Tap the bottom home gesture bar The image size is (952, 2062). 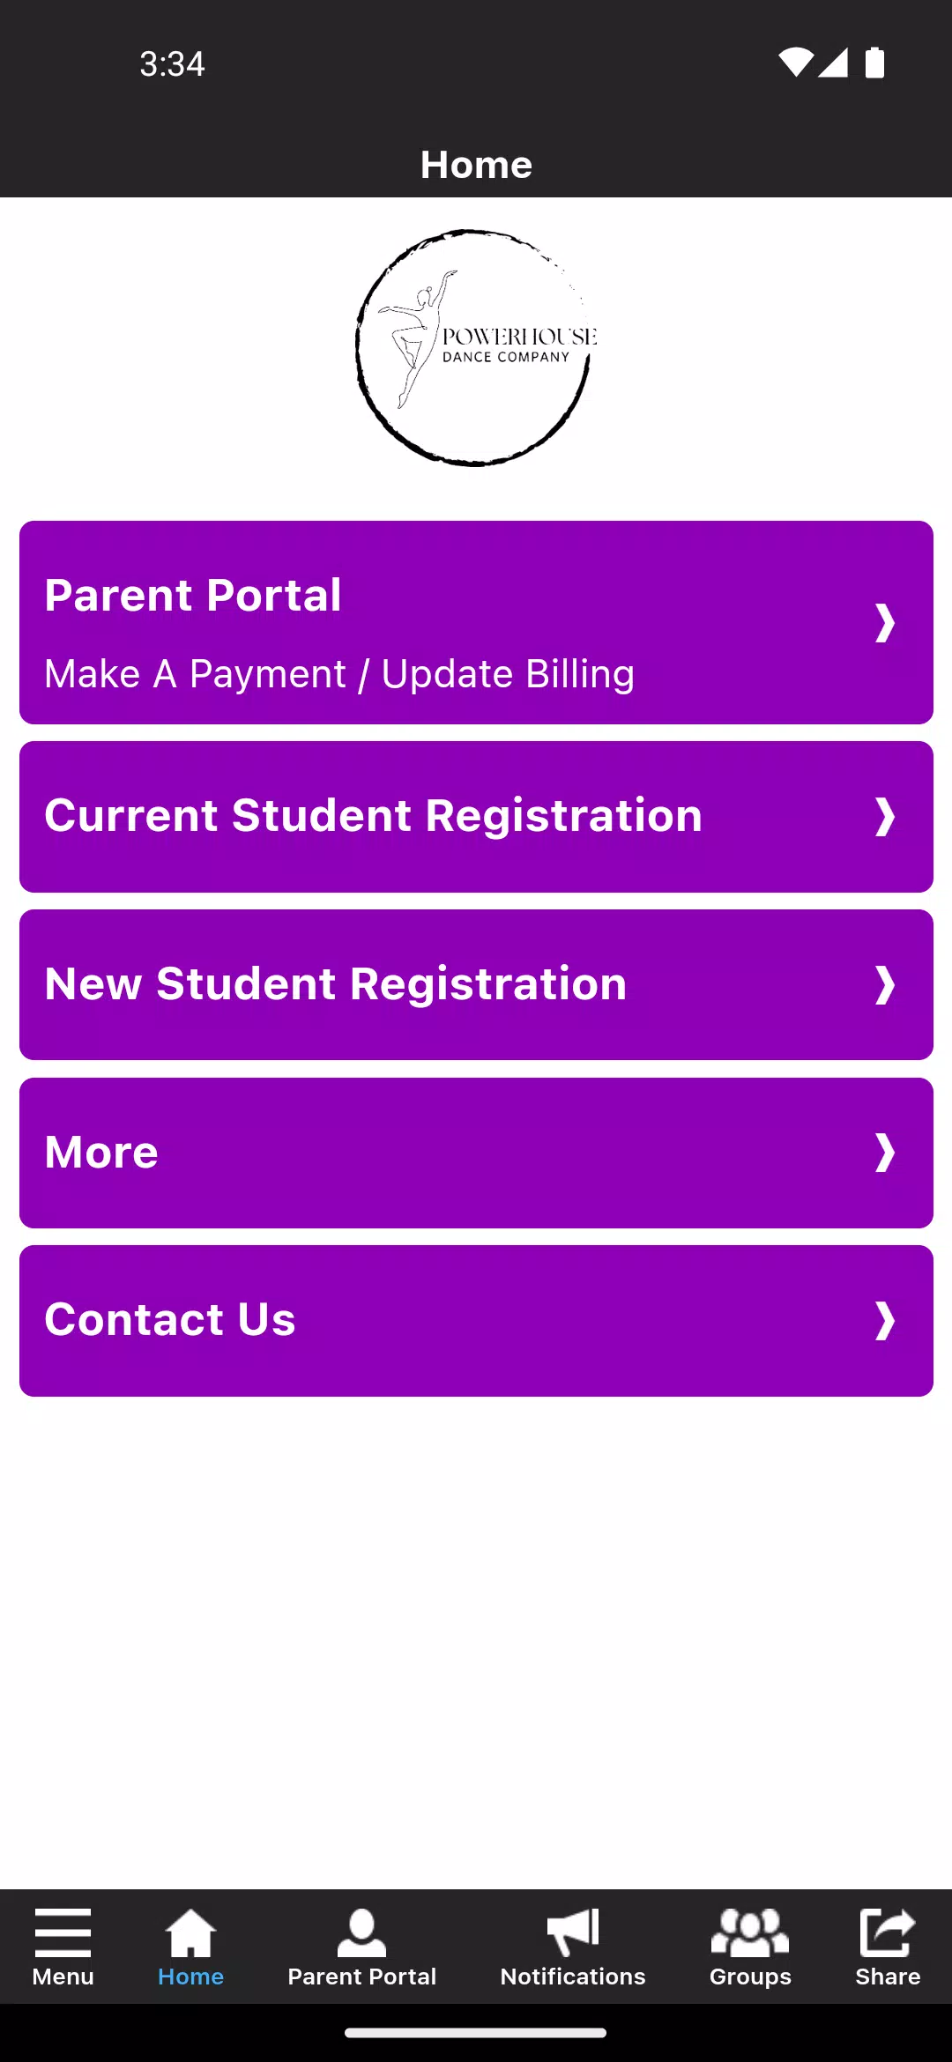point(476,2033)
